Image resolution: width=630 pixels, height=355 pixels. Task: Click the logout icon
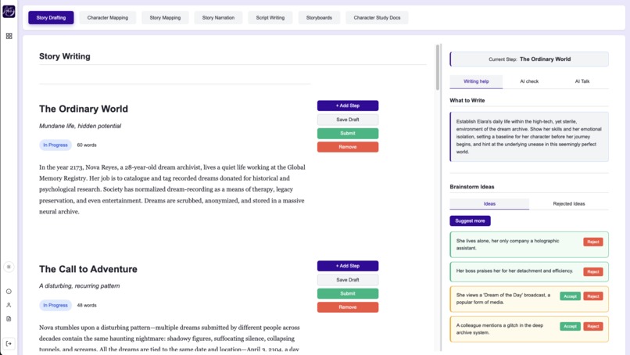pos(9,344)
